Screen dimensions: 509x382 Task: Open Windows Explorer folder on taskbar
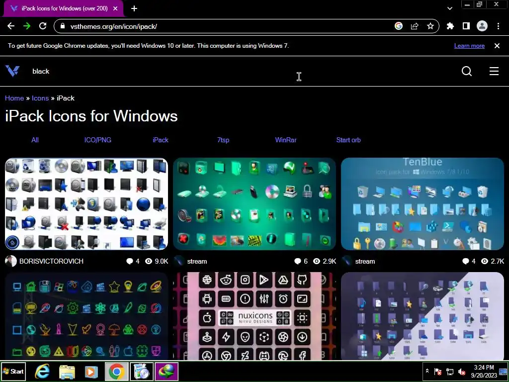(x=67, y=372)
